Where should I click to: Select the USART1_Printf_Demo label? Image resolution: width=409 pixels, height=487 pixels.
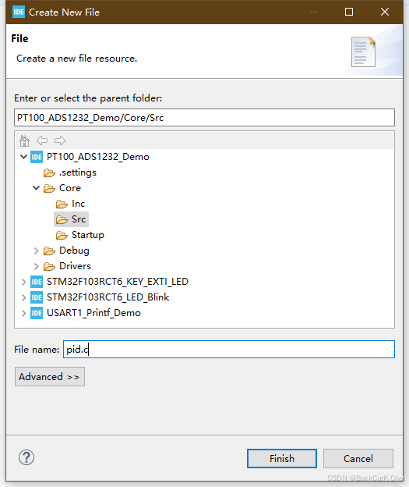pyautogui.click(x=93, y=313)
